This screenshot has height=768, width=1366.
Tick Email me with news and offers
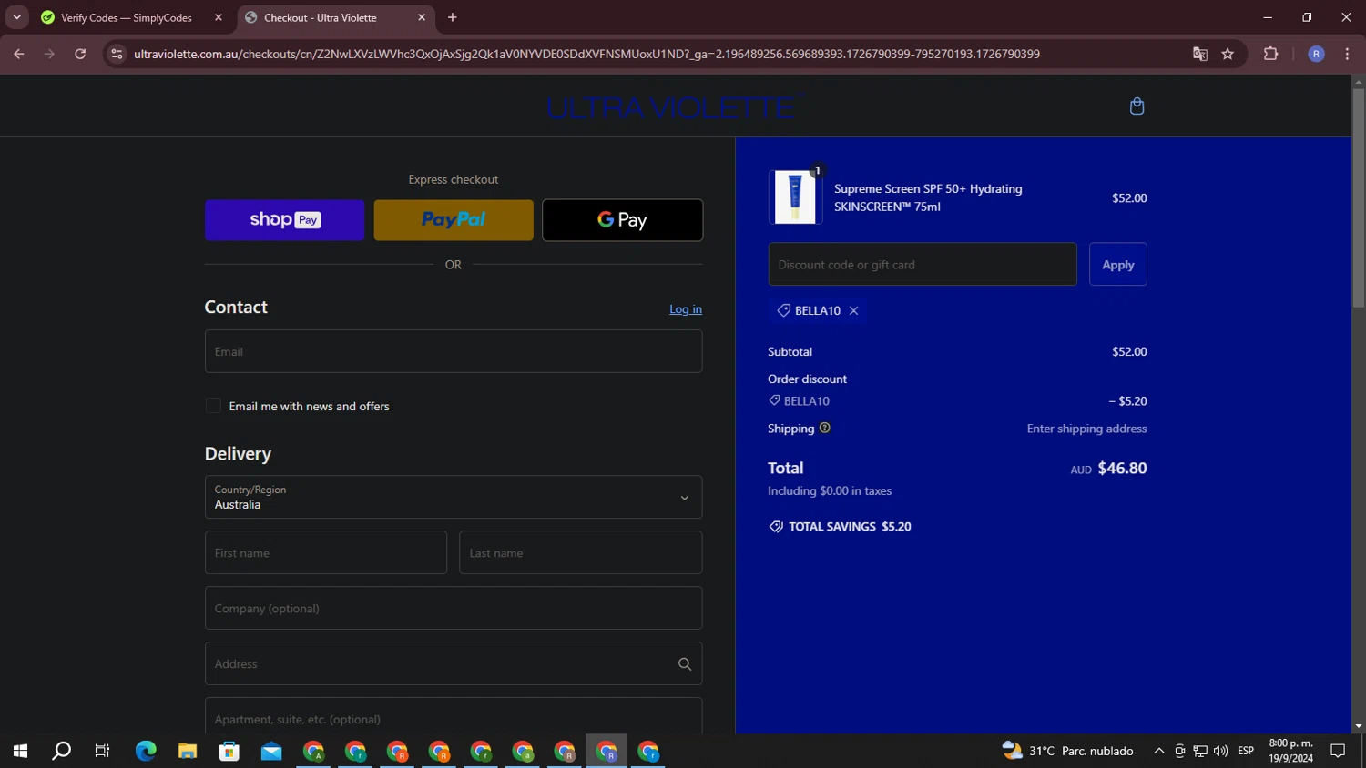tap(213, 406)
